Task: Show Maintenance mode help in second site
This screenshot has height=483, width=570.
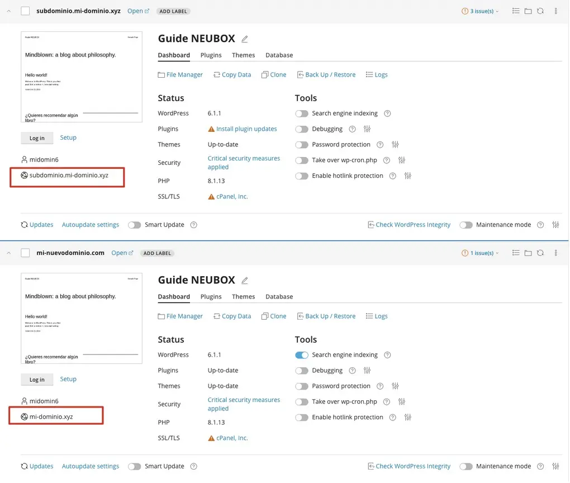Action: 540,466
